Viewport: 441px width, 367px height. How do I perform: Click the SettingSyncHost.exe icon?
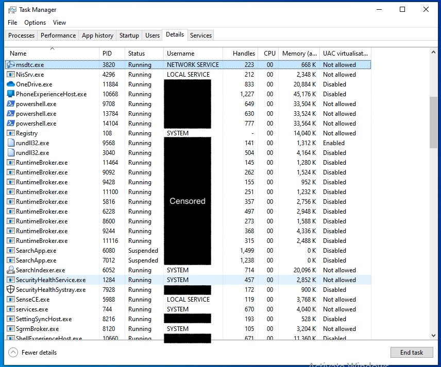tap(11, 319)
